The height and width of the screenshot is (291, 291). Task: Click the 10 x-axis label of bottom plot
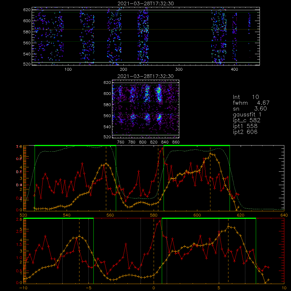pos(284,288)
